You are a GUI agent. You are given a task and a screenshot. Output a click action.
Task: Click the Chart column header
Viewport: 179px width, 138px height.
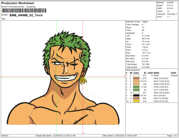point(174,73)
